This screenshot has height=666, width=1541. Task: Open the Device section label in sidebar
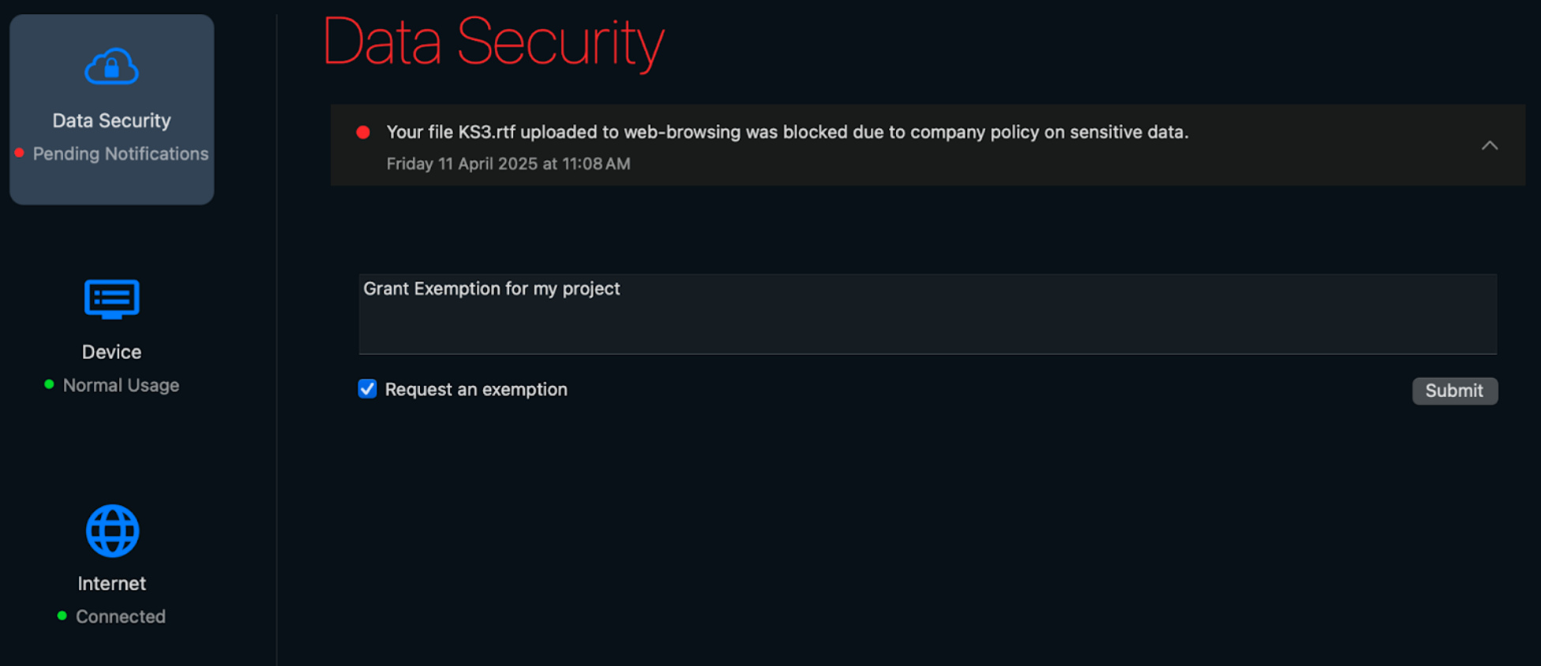click(x=111, y=352)
